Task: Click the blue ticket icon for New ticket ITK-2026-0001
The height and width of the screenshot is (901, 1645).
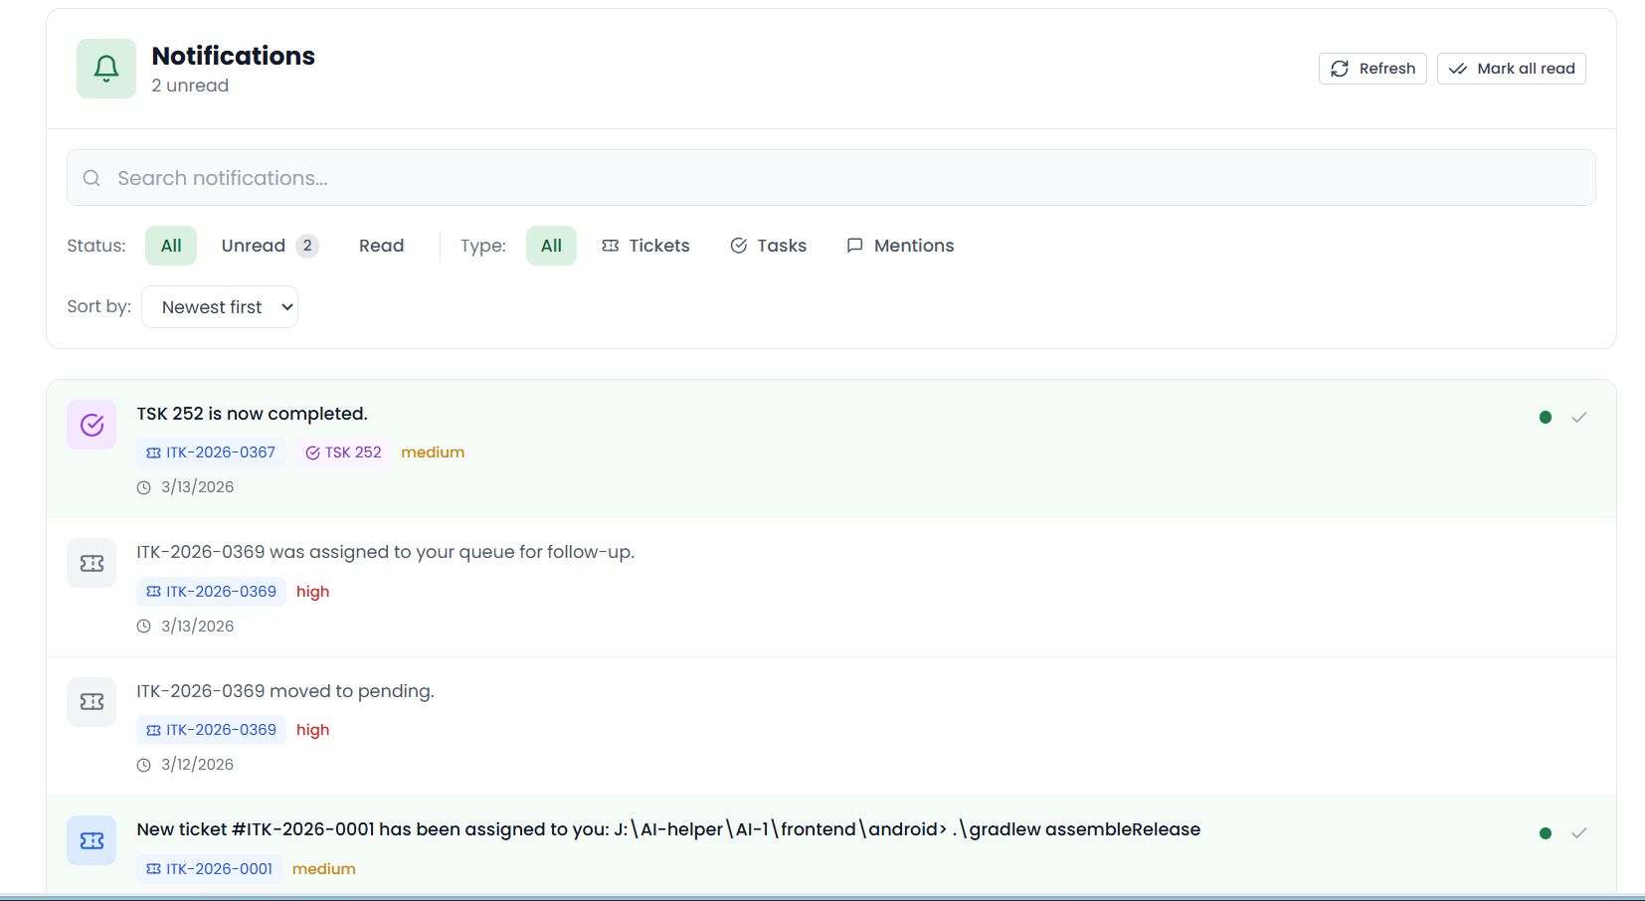Action: [x=91, y=840]
